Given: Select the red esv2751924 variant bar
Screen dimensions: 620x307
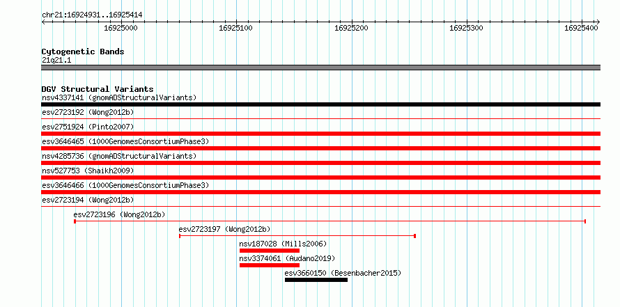Looking at the screenshot, I should [320, 134].
